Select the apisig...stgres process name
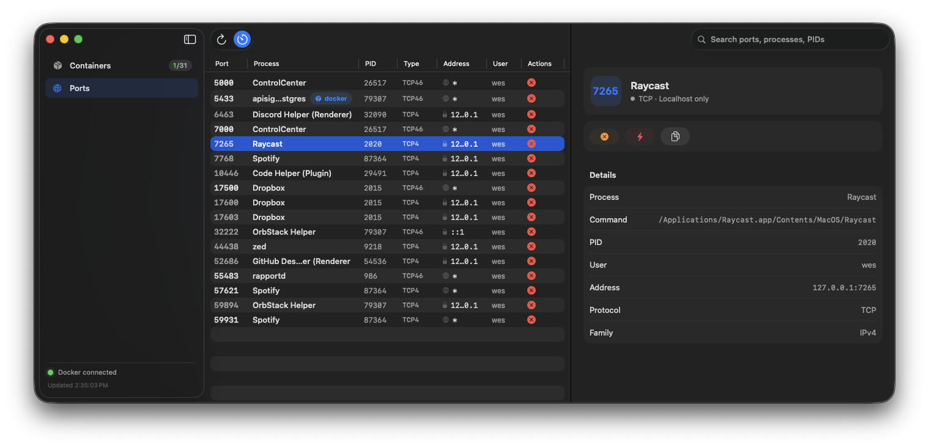The image size is (929, 448). tap(279, 98)
